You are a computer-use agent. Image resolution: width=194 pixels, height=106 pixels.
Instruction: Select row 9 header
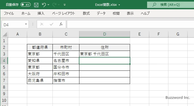pyautogui.click(x=4, y=94)
